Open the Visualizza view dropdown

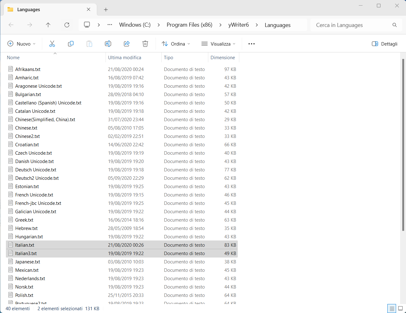(218, 44)
